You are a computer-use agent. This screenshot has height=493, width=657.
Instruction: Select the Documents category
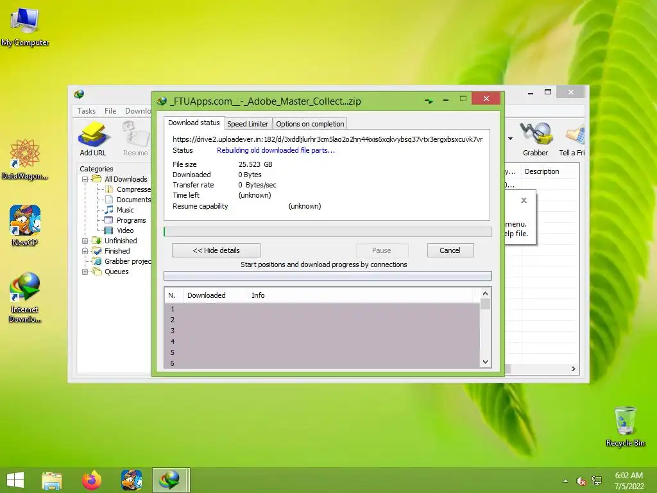point(128,200)
